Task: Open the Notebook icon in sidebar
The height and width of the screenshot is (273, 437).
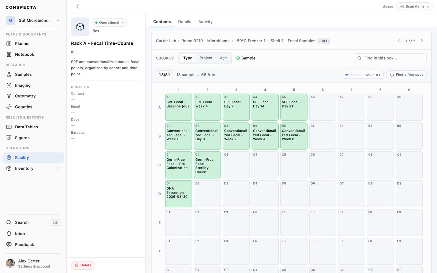Action: pyautogui.click(x=9, y=55)
